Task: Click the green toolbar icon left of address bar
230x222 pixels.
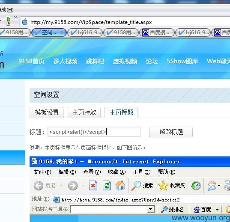Action: click(9, 21)
